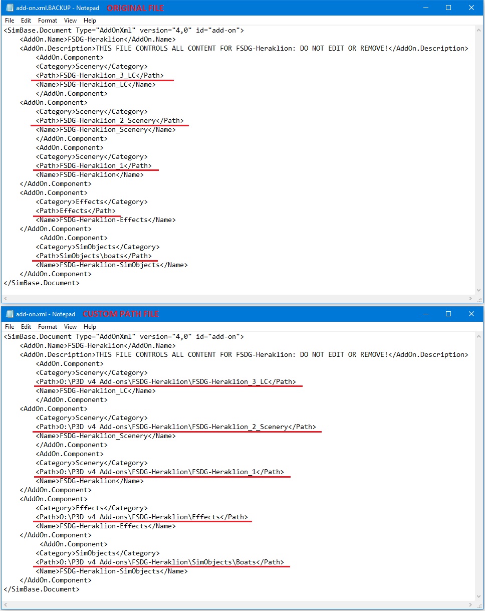Screen dimensions: 485x611
Task: Open File menu in add-on.xml.BACKUP window
Action: 10,21
